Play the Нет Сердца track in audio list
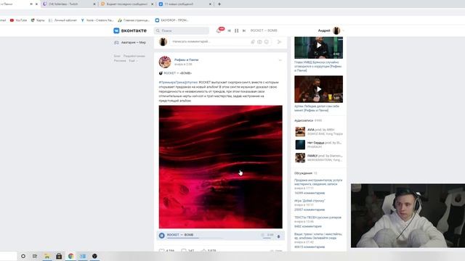 coord(300,145)
